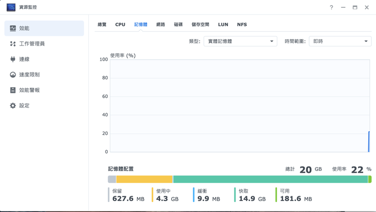376x212 pixels.
Task: Click the 效能 performance waveform icon
Action: point(13,28)
